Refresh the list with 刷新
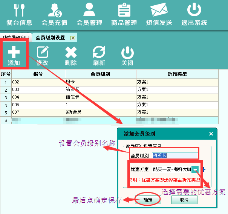228x214 pixels. click(99, 55)
